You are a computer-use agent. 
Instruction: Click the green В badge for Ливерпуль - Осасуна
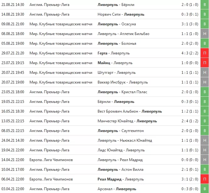pos(205,24)
